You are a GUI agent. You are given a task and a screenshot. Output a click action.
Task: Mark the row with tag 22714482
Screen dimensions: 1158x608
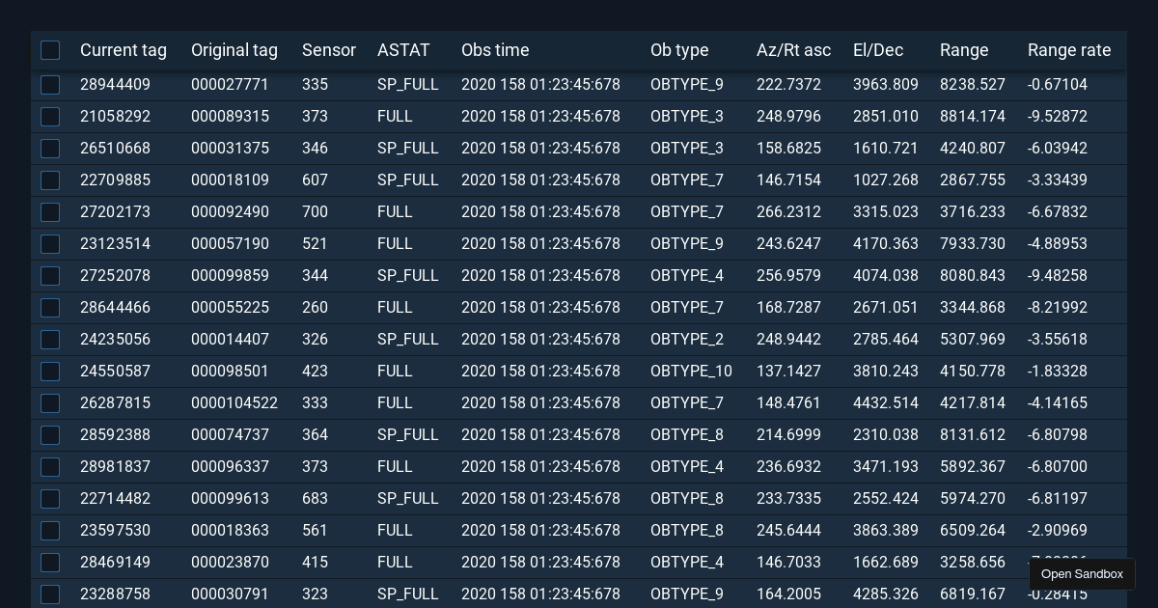click(x=50, y=499)
